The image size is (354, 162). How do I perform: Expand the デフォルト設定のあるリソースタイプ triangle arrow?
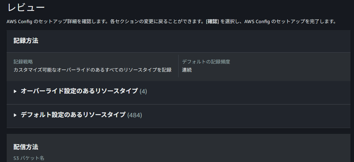pos(15,115)
